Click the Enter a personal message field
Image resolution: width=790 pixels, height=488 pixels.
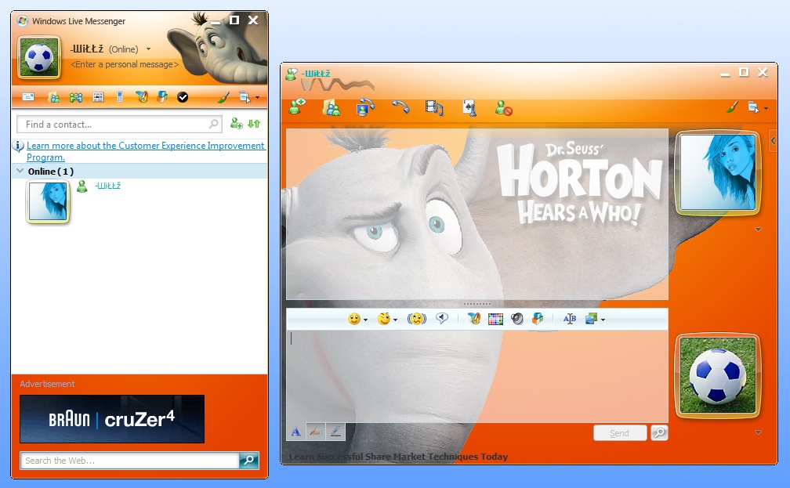[125, 64]
